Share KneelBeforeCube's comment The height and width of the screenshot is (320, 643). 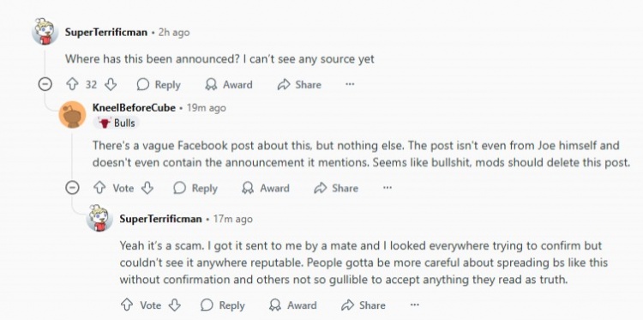pyautogui.click(x=336, y=188)
